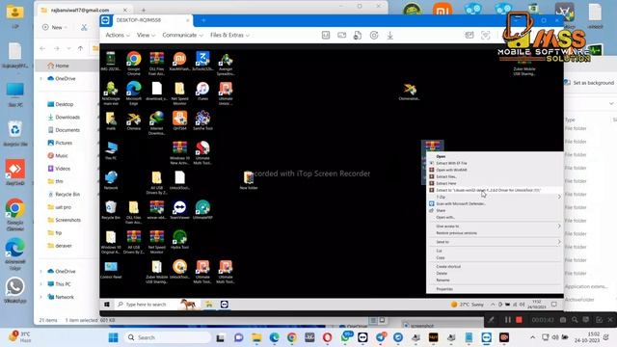Select Documents in File Explorer sidebar
Image resolution: width=617 pixels, height=347 pixels.
coord(64,130)
